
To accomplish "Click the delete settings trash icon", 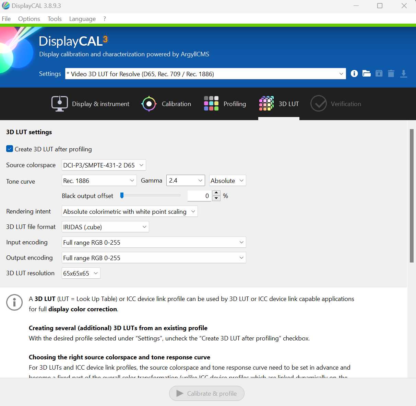I will tap(391, 73).
